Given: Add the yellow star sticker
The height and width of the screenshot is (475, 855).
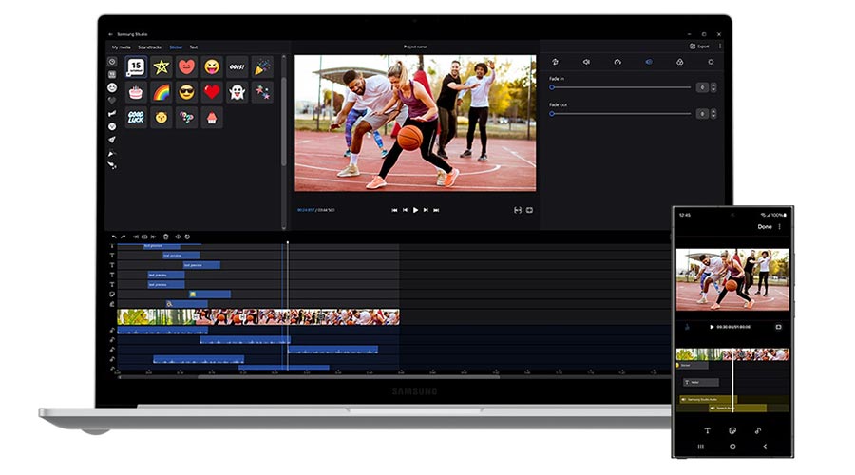Looking at the screenshot, I should pos(161,67).
